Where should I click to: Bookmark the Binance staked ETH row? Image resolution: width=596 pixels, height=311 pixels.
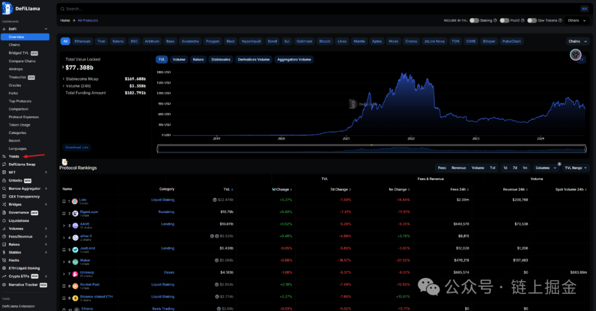[64, 298]
